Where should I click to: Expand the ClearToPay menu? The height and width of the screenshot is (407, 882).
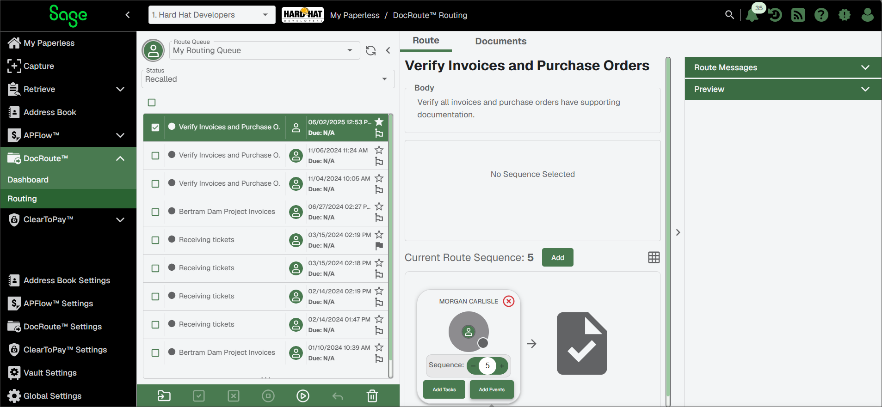click(120, 219)
